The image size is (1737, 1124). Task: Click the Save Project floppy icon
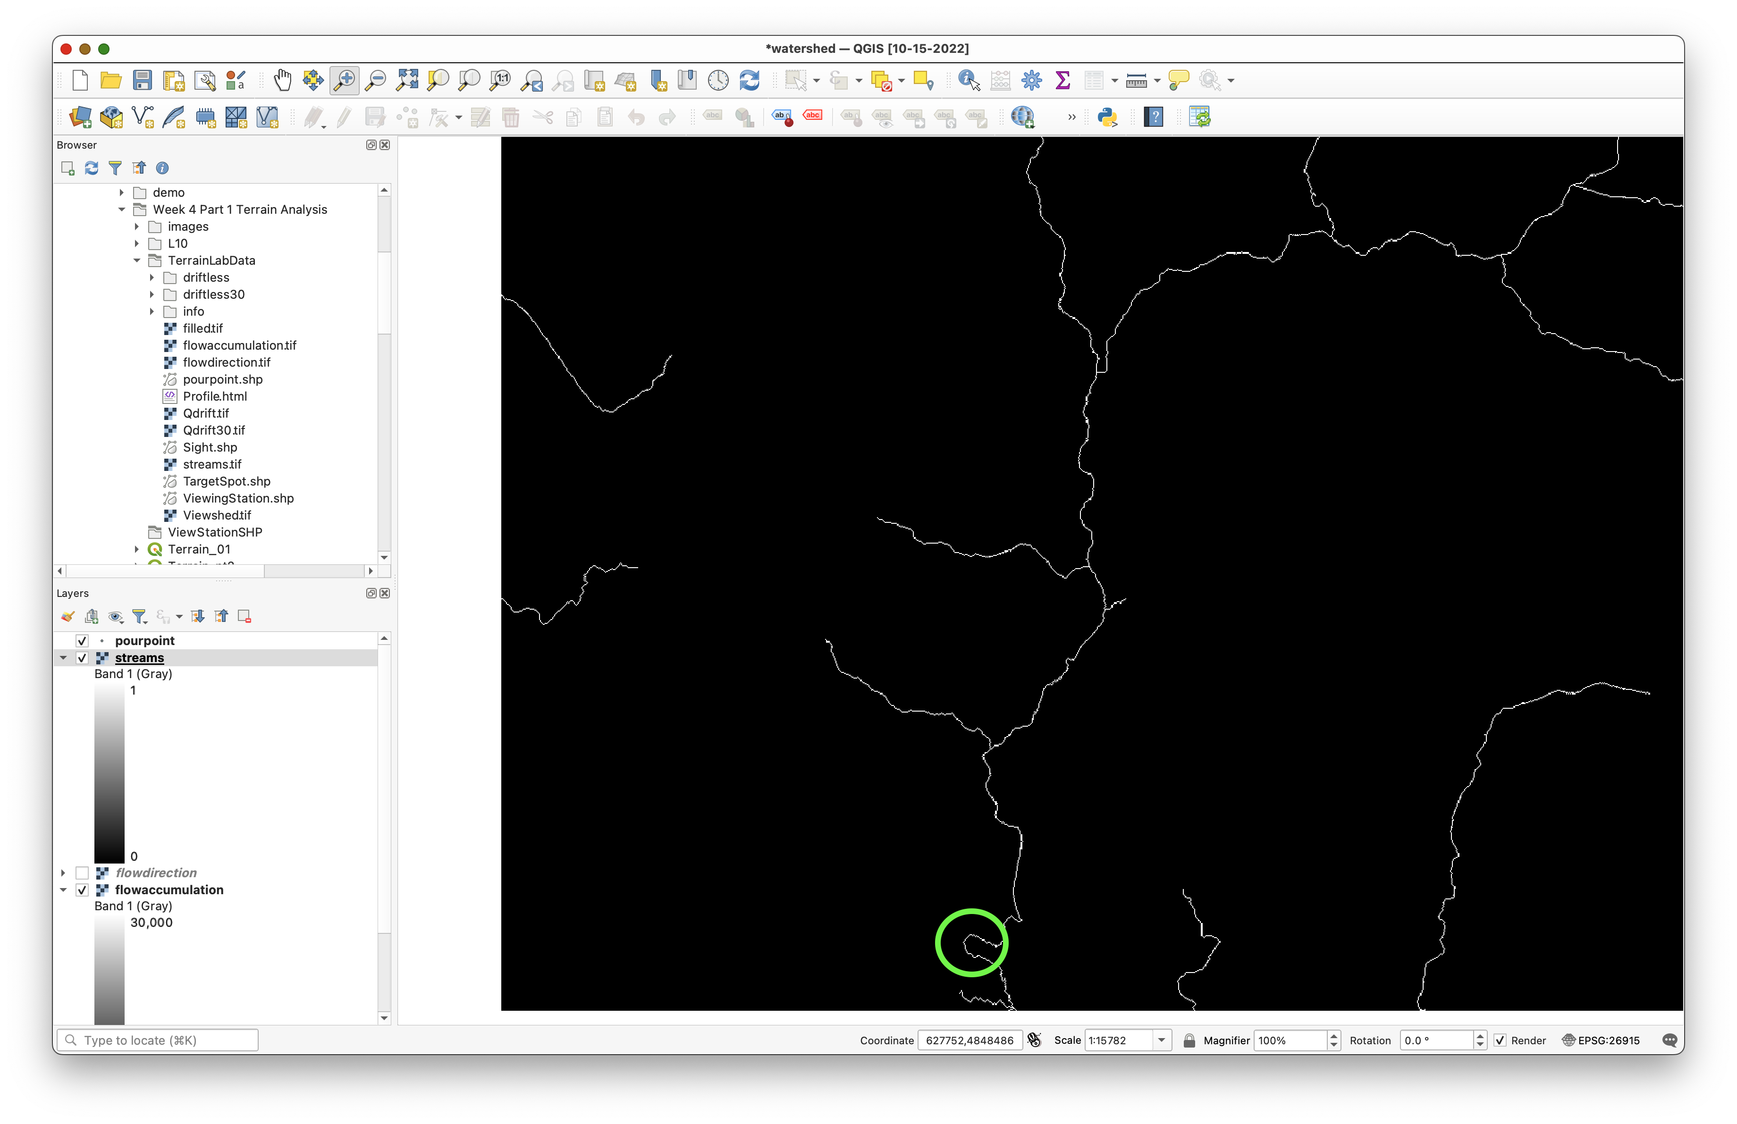pyautogui.click(x=143, y=80)
